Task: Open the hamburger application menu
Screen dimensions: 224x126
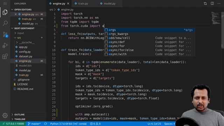Action: tap(5, 3)
